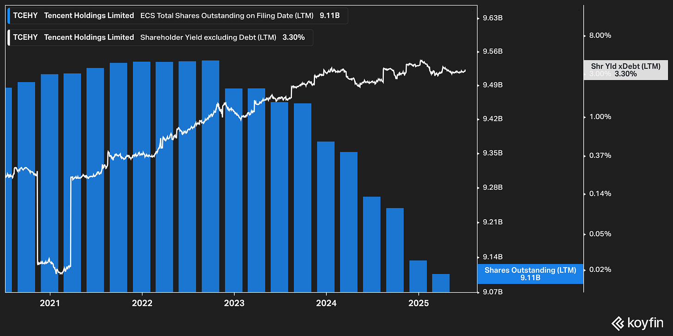Click the shortest blue bar after 2025
Image resolution: width=673 pixels, height=336 pixels.
441,283
